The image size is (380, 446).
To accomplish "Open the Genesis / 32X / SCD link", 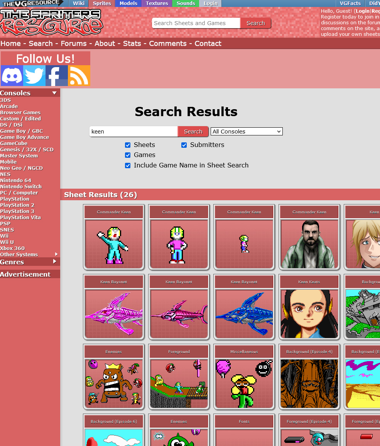I will 27,150.
